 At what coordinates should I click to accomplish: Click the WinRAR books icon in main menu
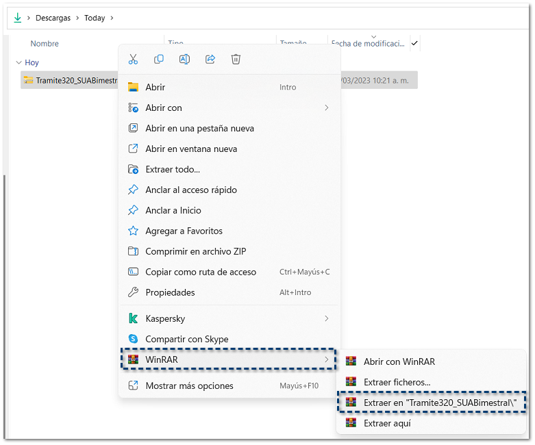coord(133,359)
